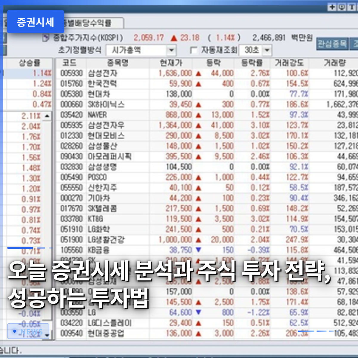Select the 한국전력 stock row name

tap(102, 84)
